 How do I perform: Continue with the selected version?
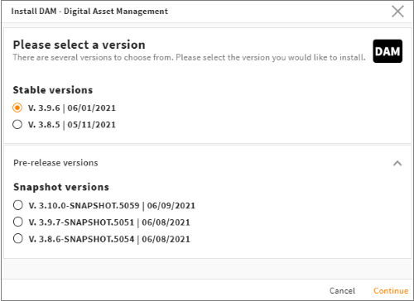click(391, 291)
